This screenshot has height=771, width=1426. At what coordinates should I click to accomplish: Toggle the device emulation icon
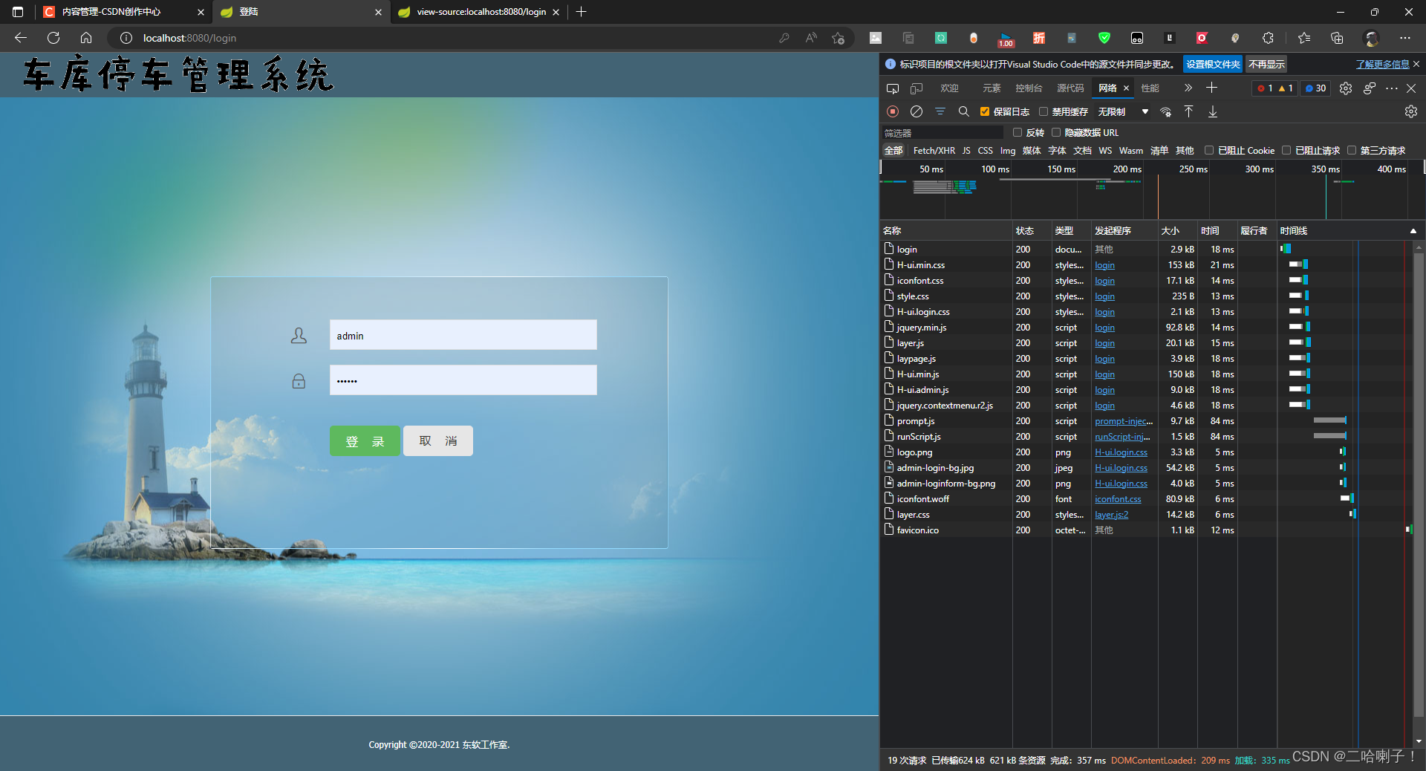point(917,88)
